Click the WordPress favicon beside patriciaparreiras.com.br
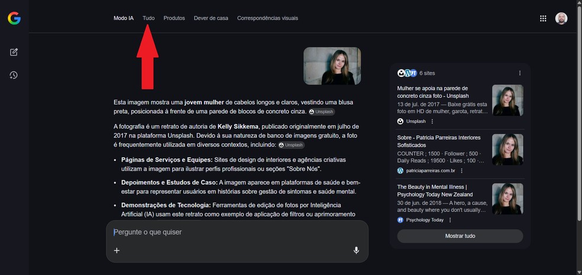The width and height of the screenshot is (582, 275). click(x=400, y=171)
